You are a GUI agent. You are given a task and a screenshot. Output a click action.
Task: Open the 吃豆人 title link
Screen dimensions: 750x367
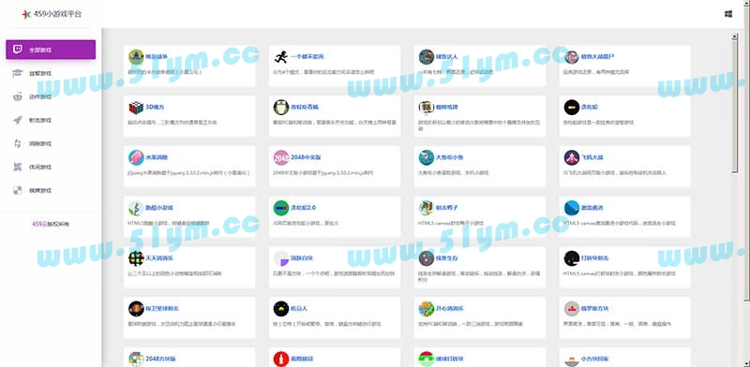[299, 309]
